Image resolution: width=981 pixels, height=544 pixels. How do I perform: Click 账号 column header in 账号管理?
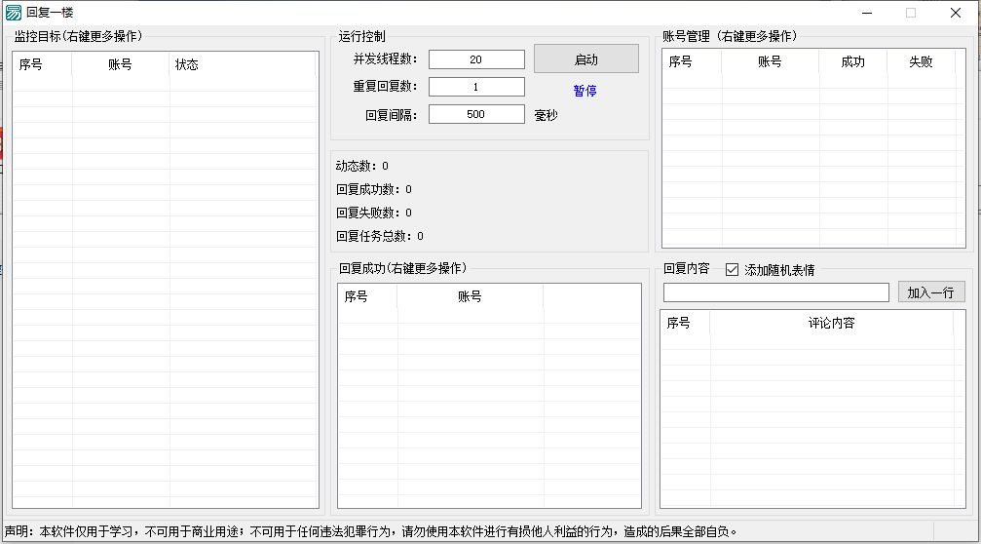(x=770, y=61)
